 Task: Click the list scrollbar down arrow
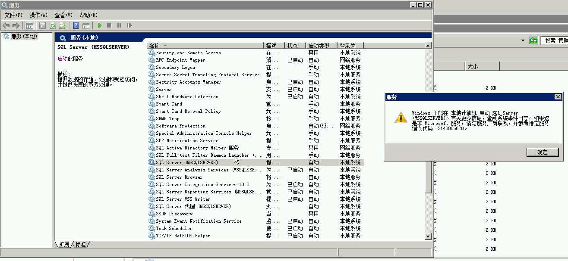click(x=428, y=236)
